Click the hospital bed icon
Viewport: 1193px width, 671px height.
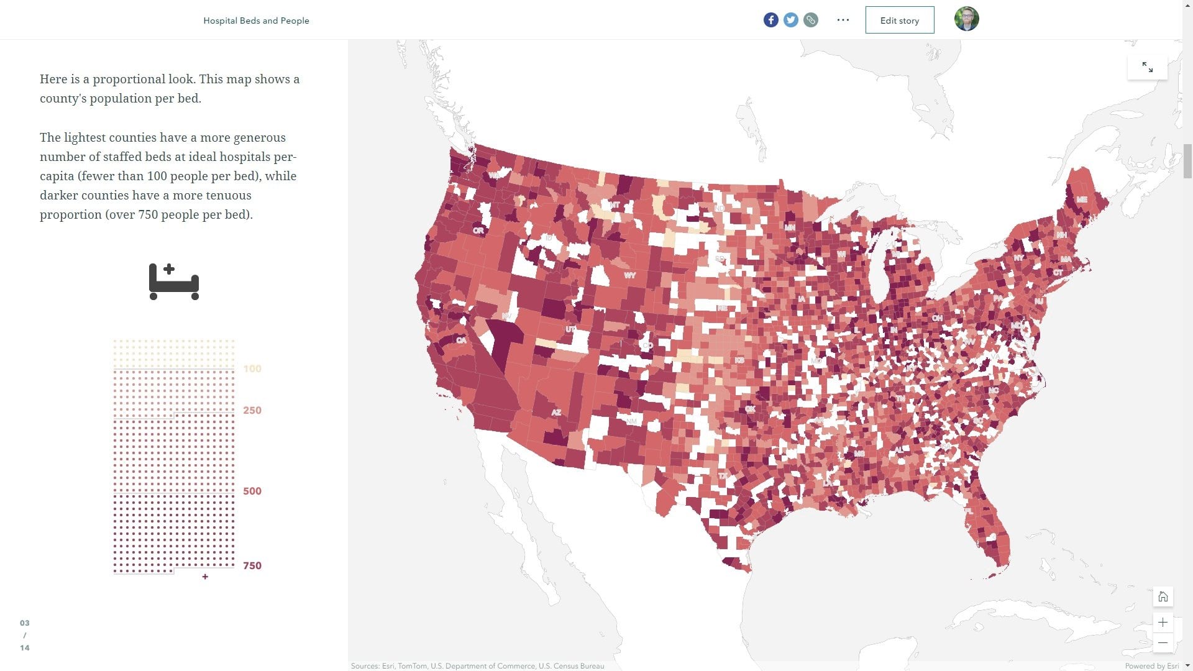pyautogui.click(x=174, y=281)
